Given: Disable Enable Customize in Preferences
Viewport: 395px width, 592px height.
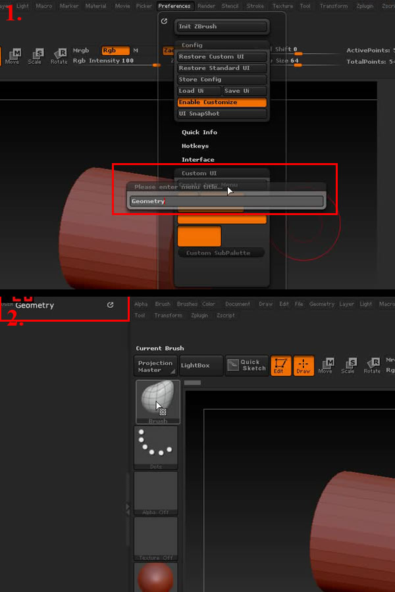Looking at the screenshot, I should point(222,103).
